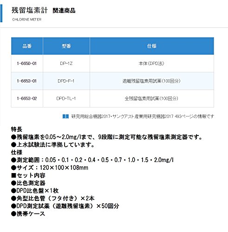Click the blue accent bar beside title
This screenshot has width=228, height=232.
coord(1,13)
